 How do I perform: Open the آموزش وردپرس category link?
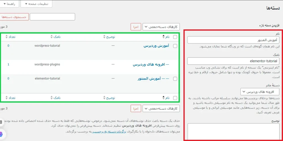(x=156, y=46)
